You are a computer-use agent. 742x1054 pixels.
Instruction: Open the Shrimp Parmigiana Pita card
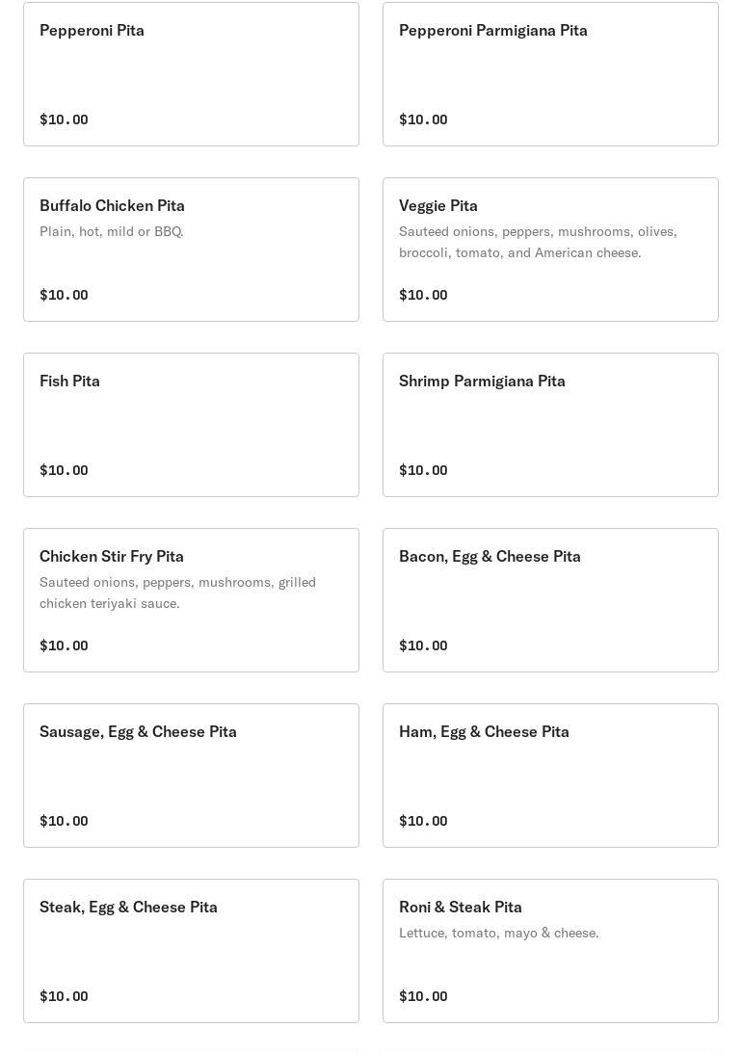550,425
